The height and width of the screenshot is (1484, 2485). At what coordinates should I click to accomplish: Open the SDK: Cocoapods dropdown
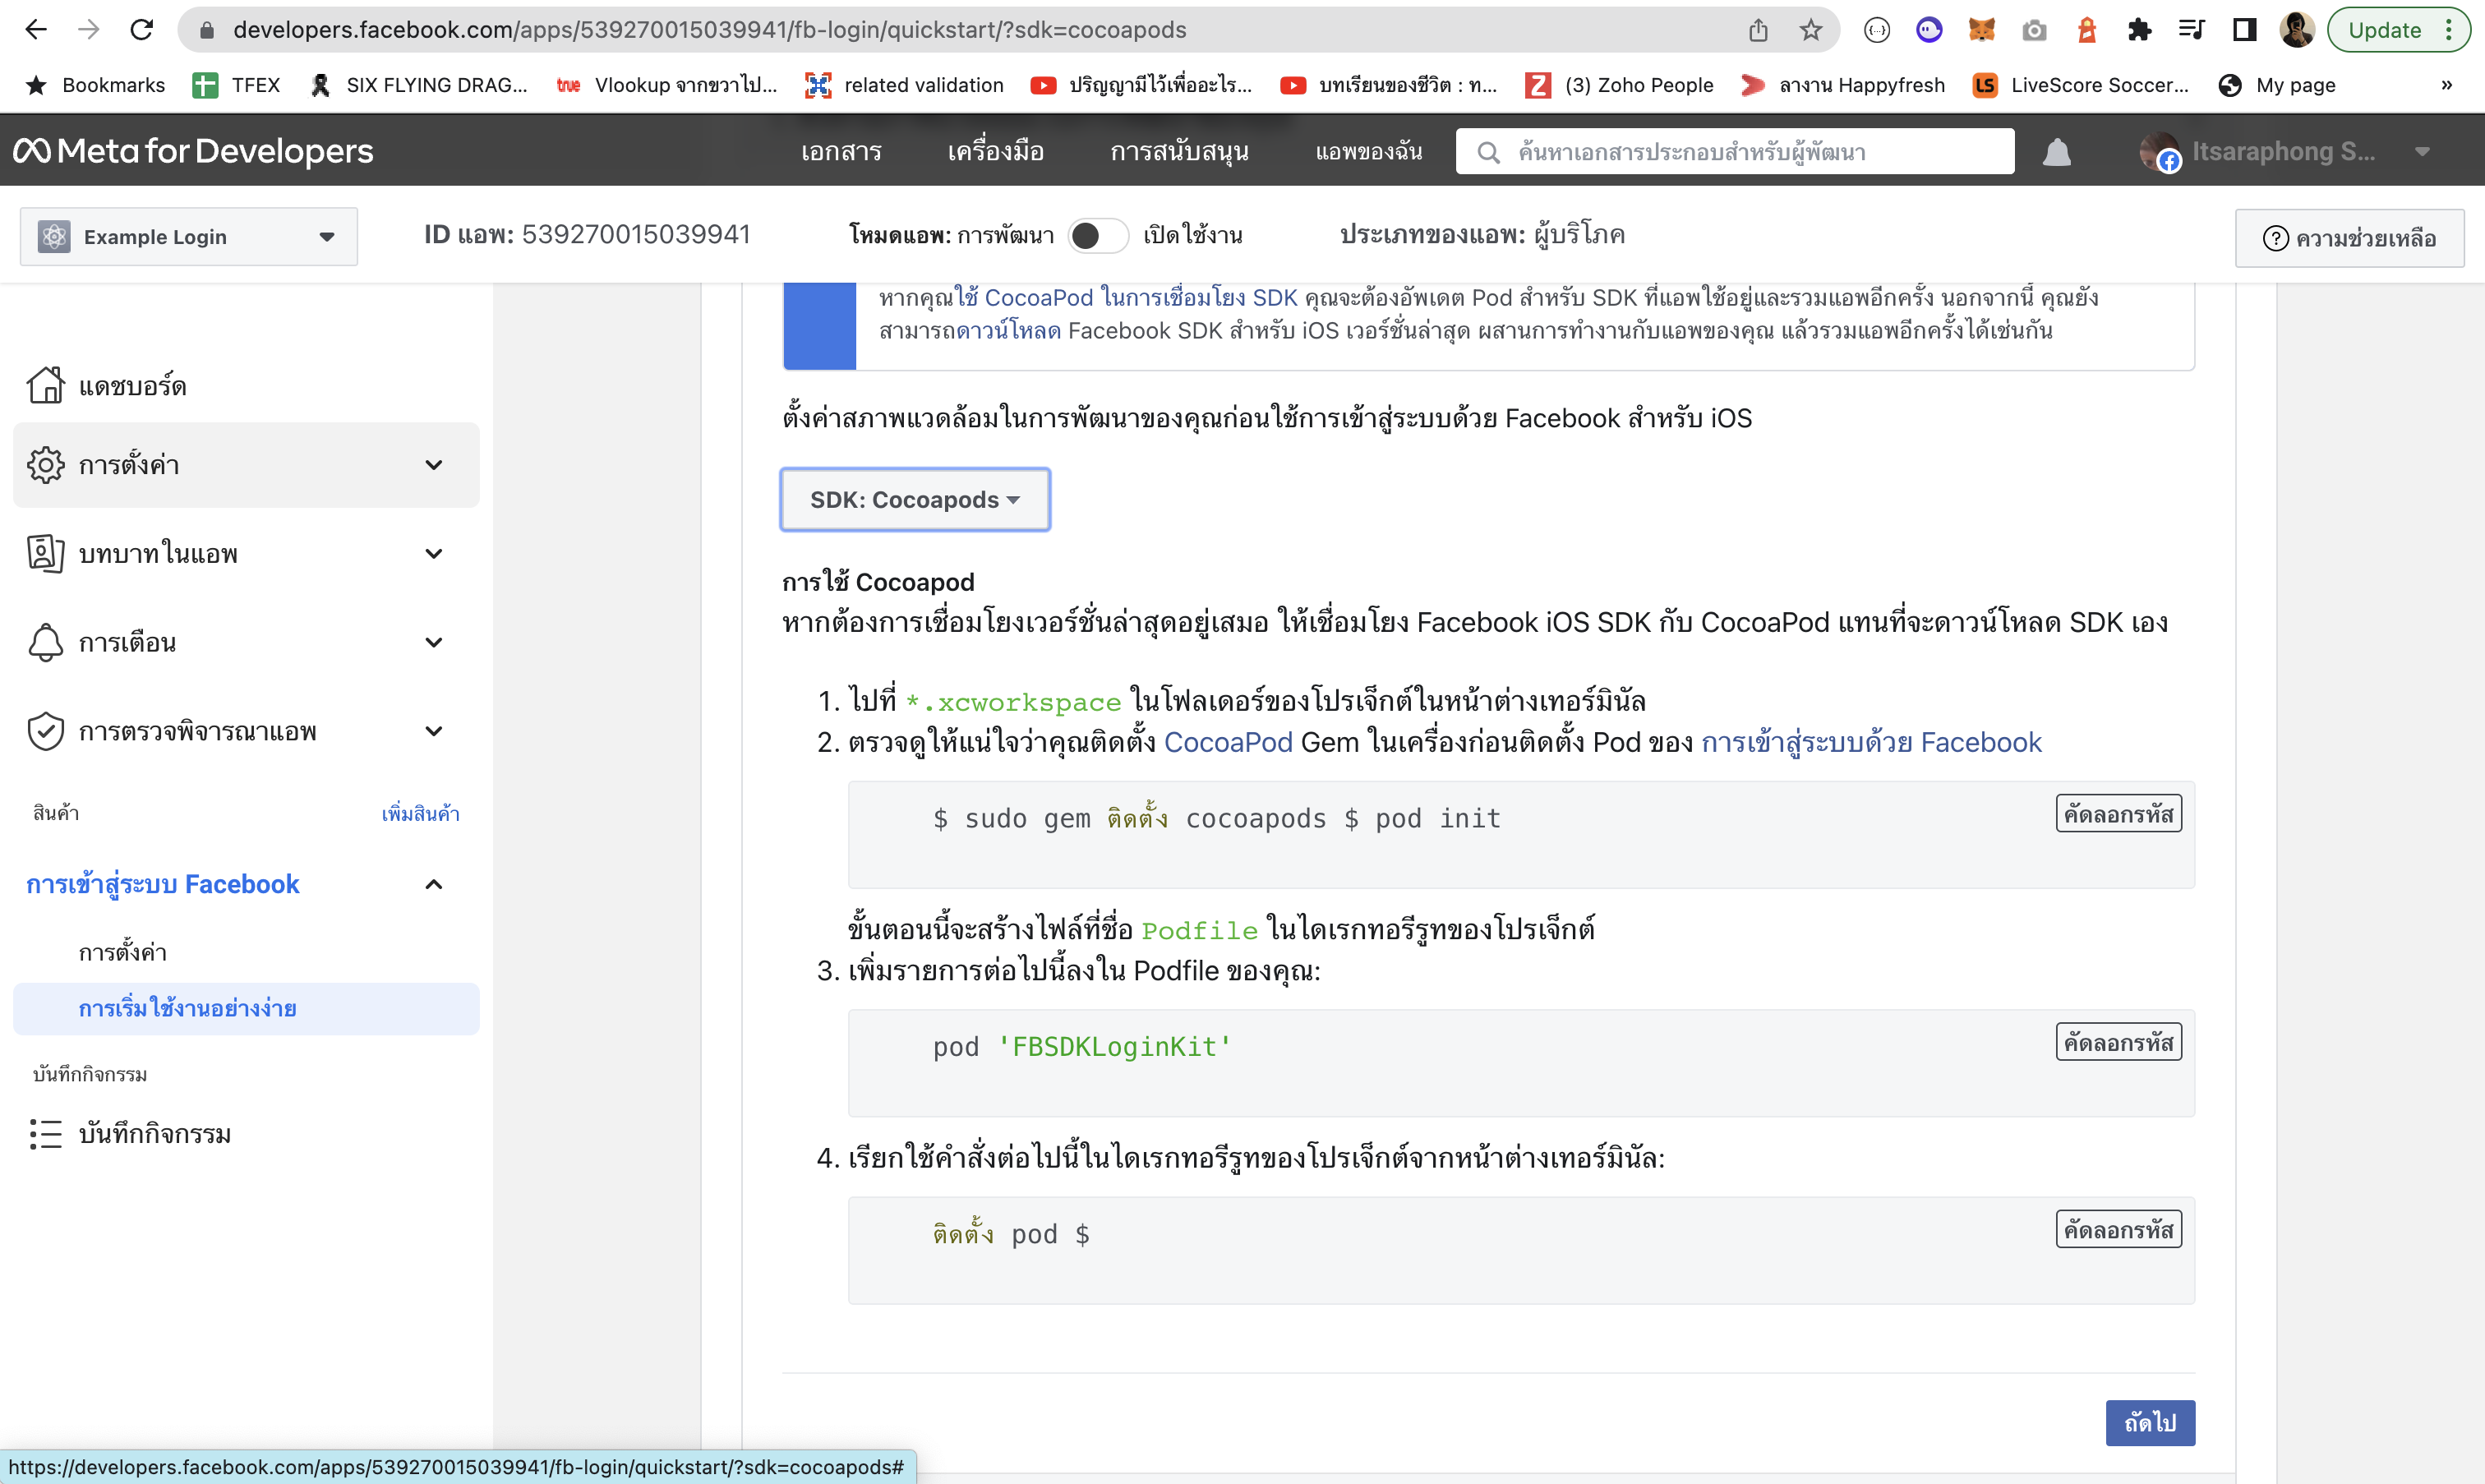pyautogui.click(x=915, y=499)
